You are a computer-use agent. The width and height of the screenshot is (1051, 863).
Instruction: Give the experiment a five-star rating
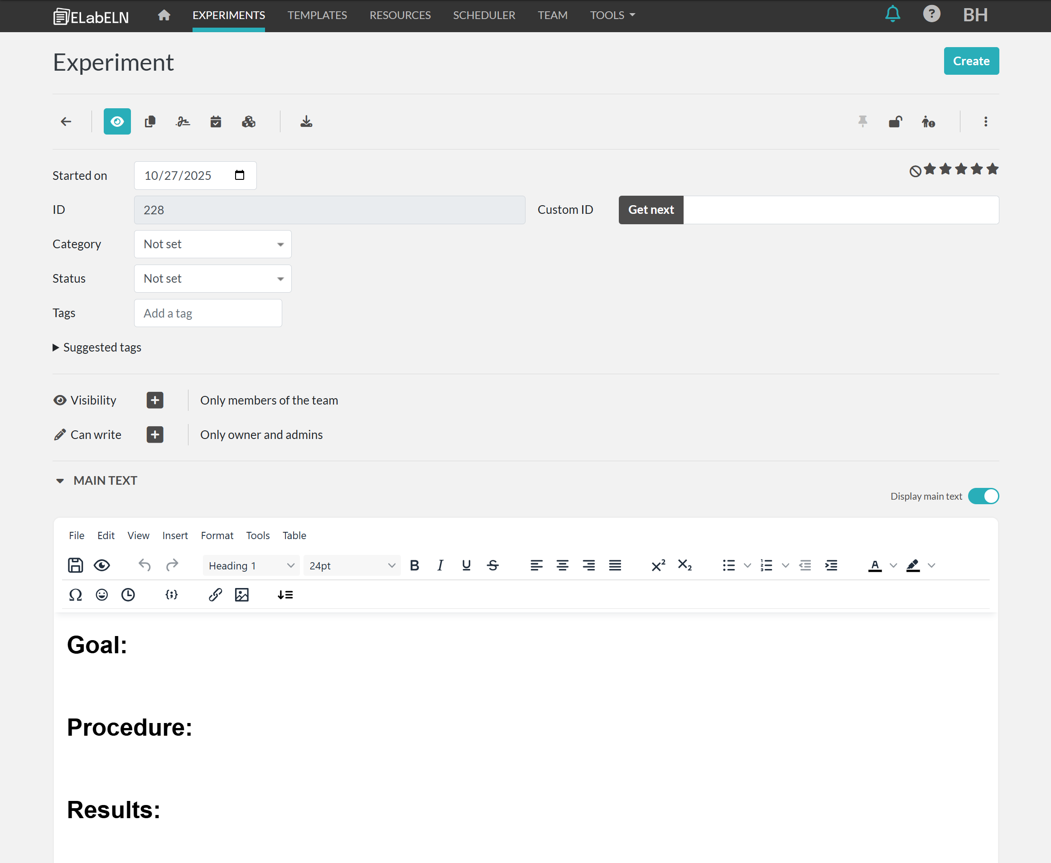coord(993,169)
